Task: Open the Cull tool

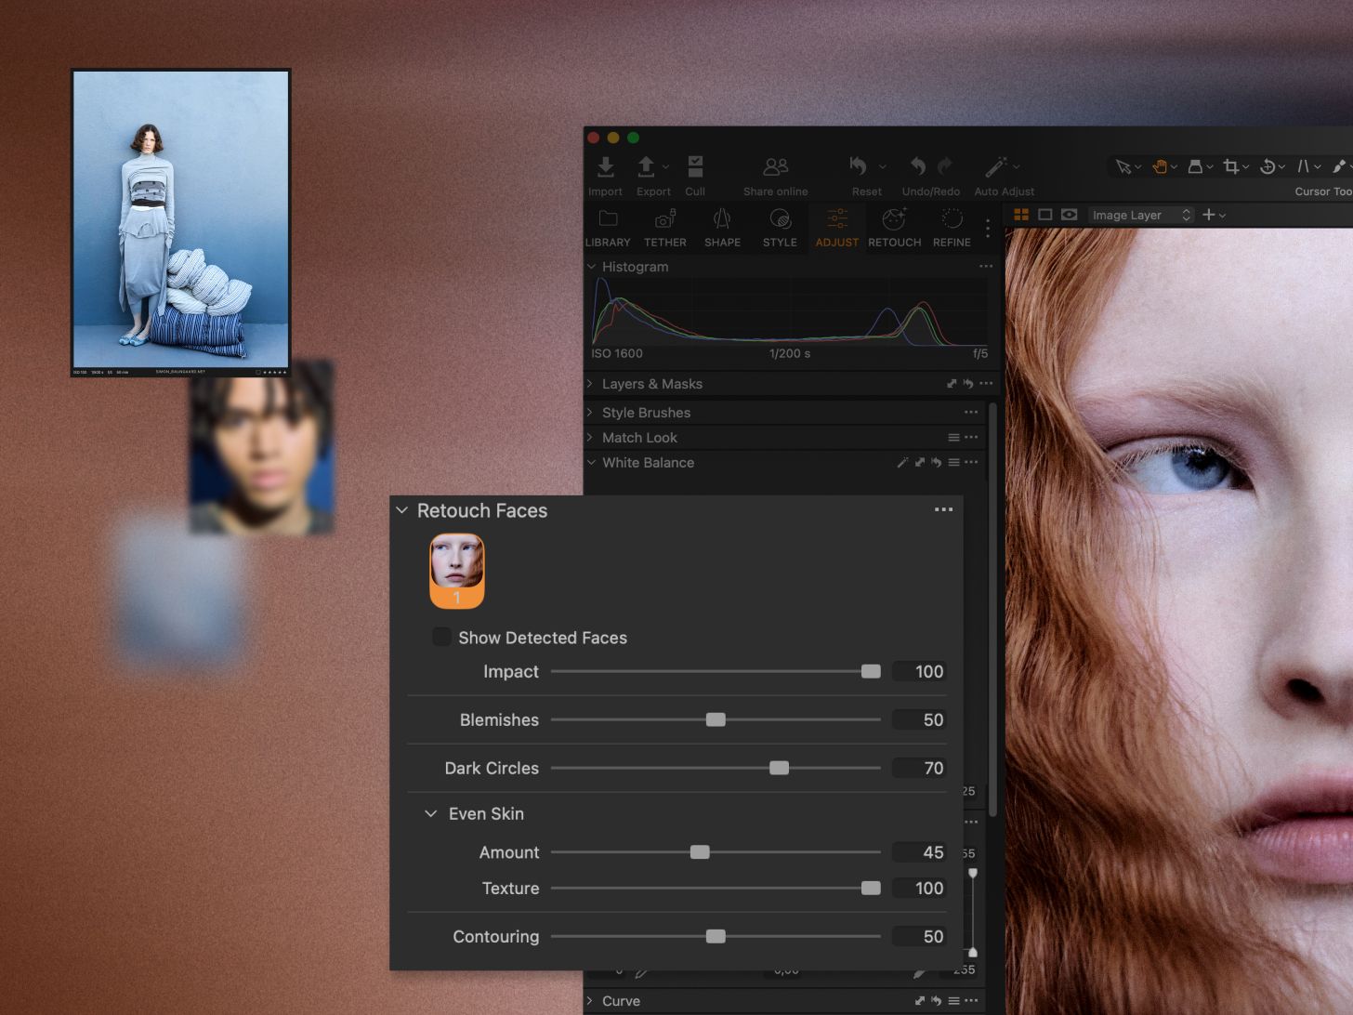Action: pyautogui.click(x=695, y=167)
